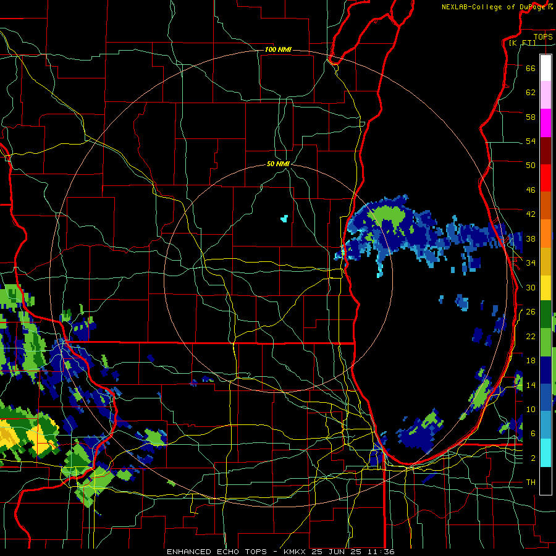Image resolution: width=556 pixels, height=556 pixels.
Task: Pick the dark red legend swatch near 54
Action: 545,151
